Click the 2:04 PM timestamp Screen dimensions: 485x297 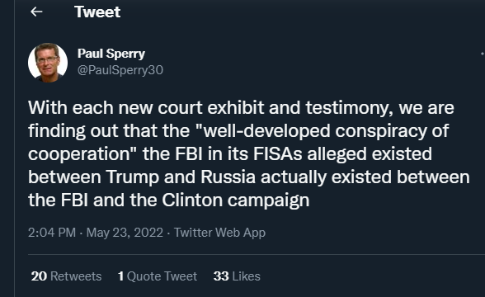point(52,233)
